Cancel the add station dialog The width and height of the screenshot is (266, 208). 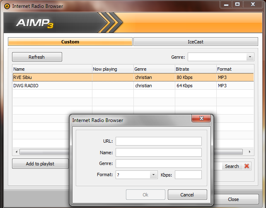[187, 195]
